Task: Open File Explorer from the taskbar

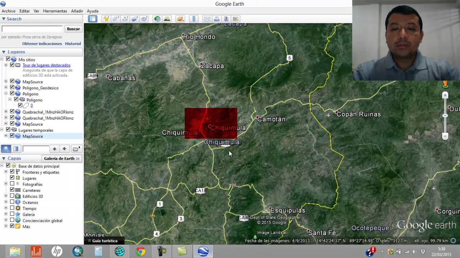Action: 15,252
